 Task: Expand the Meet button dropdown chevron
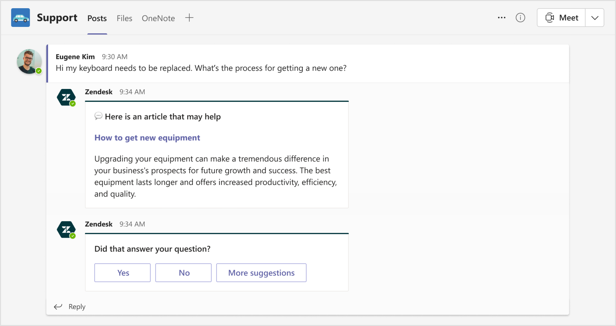coord(595,17)
